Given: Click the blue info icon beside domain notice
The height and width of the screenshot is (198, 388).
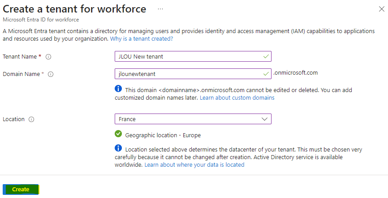Looking at the screenshot, I should coord(118,88).
